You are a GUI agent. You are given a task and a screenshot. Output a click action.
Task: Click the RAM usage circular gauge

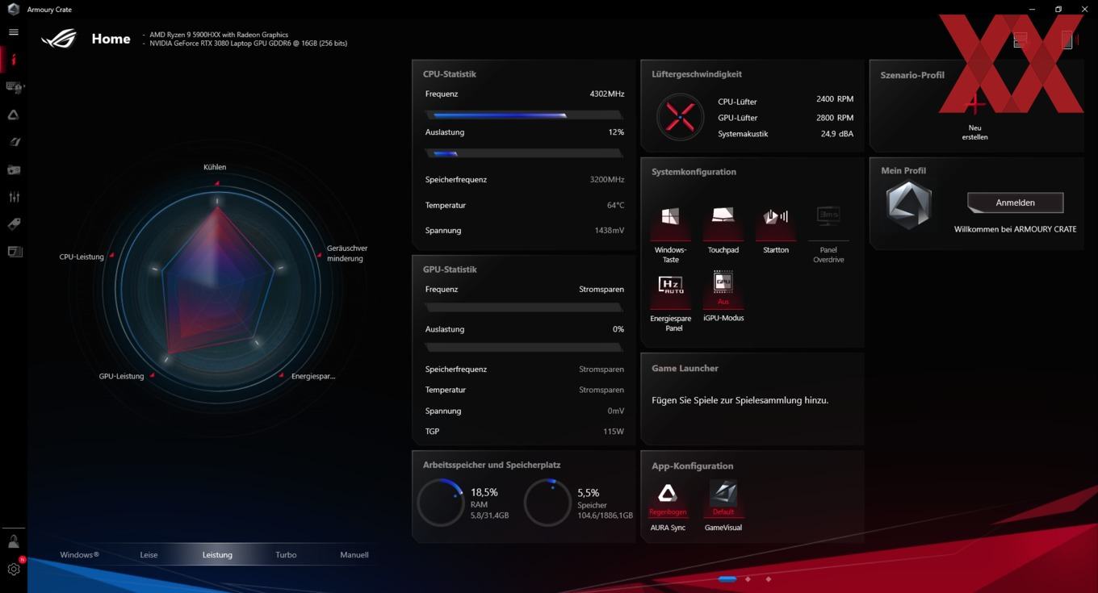click(441, 503)
